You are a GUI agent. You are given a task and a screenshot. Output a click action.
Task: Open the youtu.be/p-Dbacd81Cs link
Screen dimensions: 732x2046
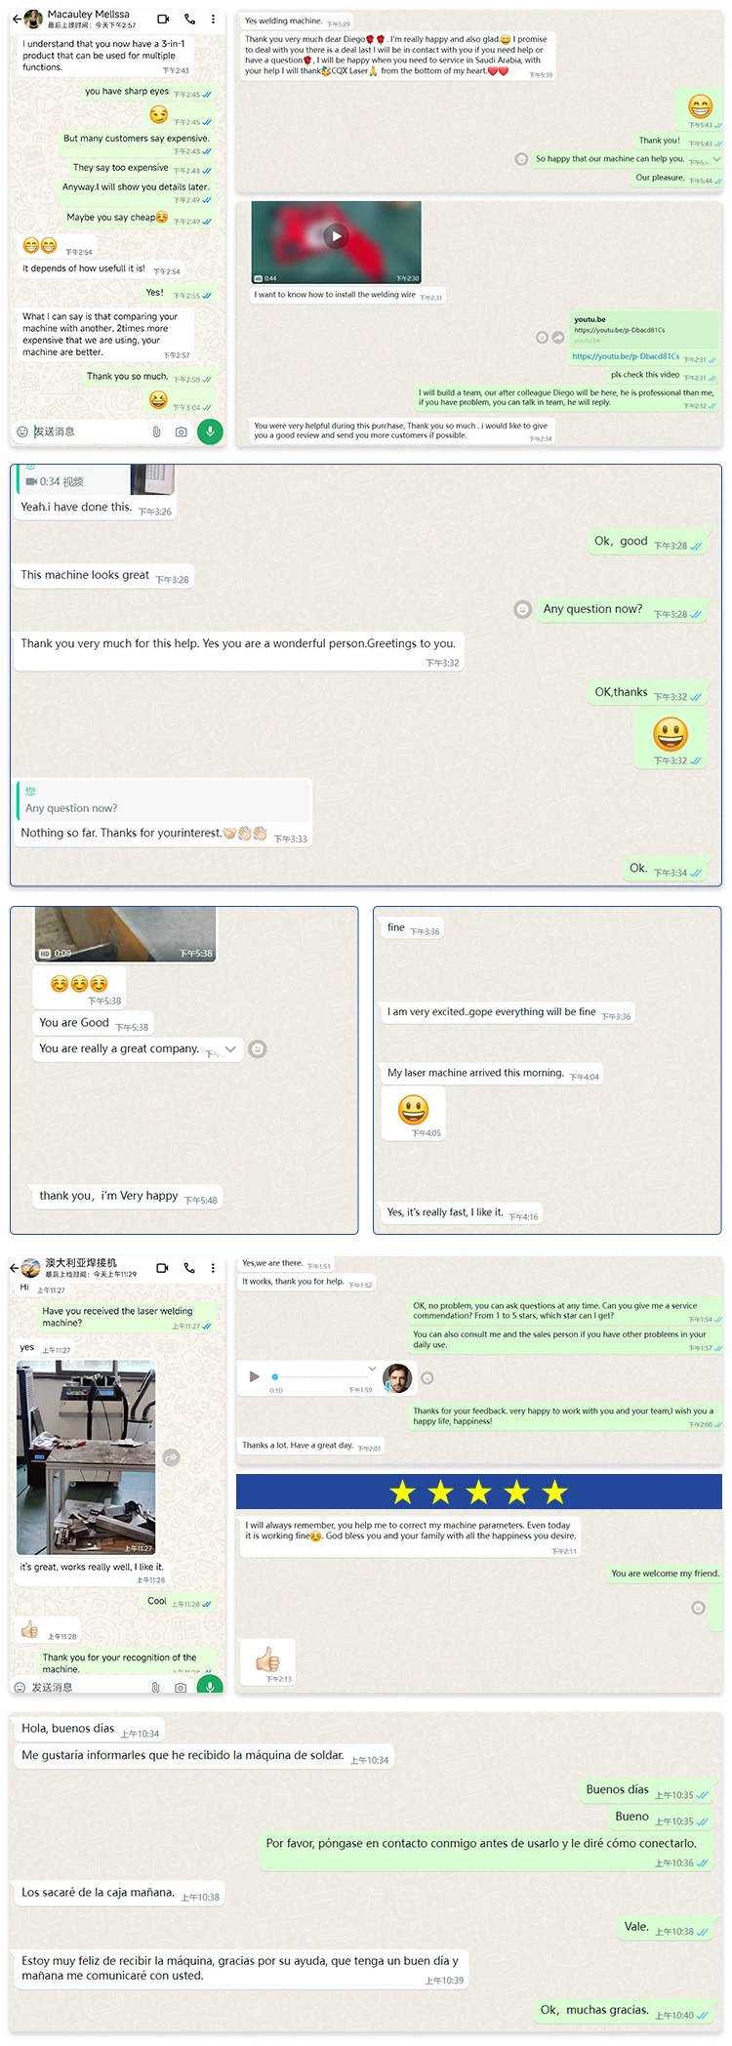point(626,356)
